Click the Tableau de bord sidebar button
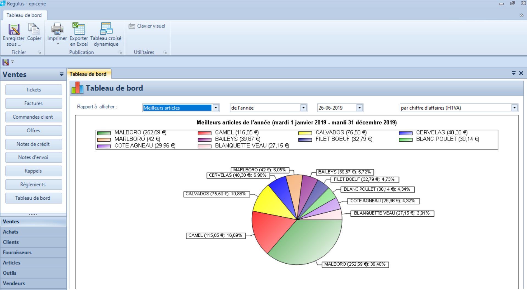The width and height of the screenshot is (527, 290). tap(34, 198)
